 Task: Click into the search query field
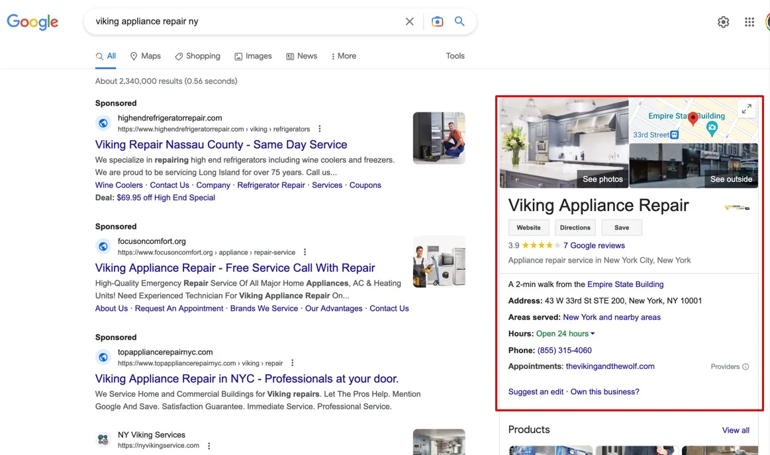[x=245, y=22]
